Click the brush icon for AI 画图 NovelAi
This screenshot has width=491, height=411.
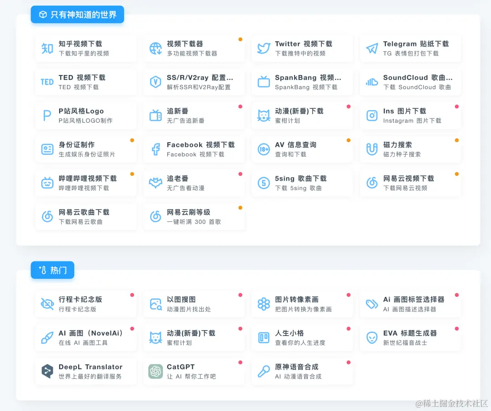[x=47, y=338]
